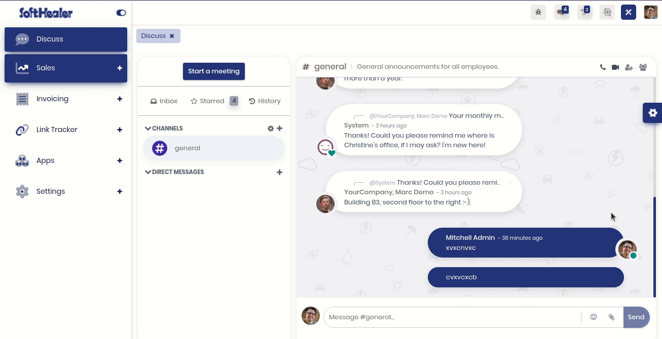Toggle the sidebar switch next to SoftHealer logo
Viewport: 662px width, 339px height.
pos(121,13)
